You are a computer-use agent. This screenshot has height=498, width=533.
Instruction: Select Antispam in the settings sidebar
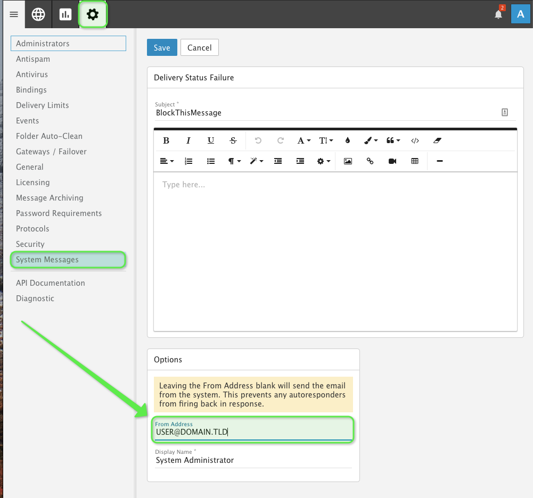[x=33, y=59]
